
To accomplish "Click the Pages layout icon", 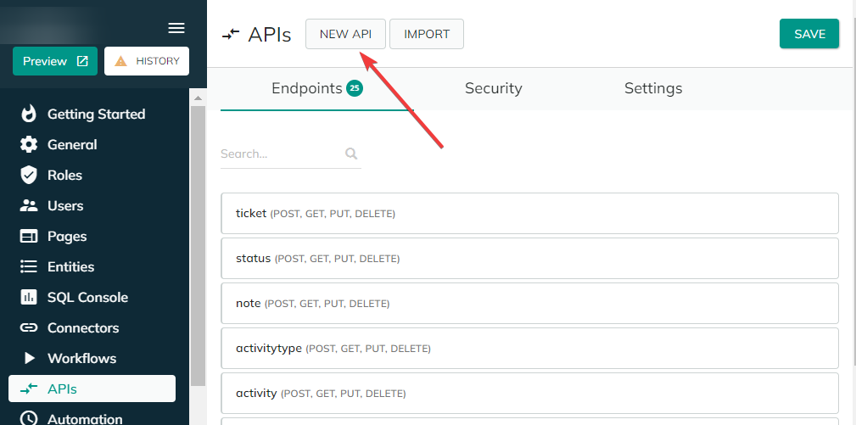I will pyautogui.click(x=28, y=236).
